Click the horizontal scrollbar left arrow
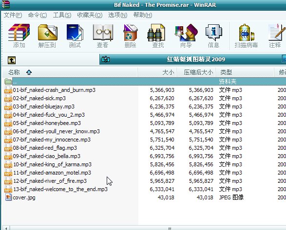Viewport: 286px width, 230px height. [x=6, y=228]
